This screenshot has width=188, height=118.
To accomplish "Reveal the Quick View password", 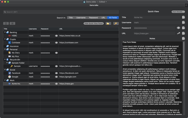I will coord(178,28).
